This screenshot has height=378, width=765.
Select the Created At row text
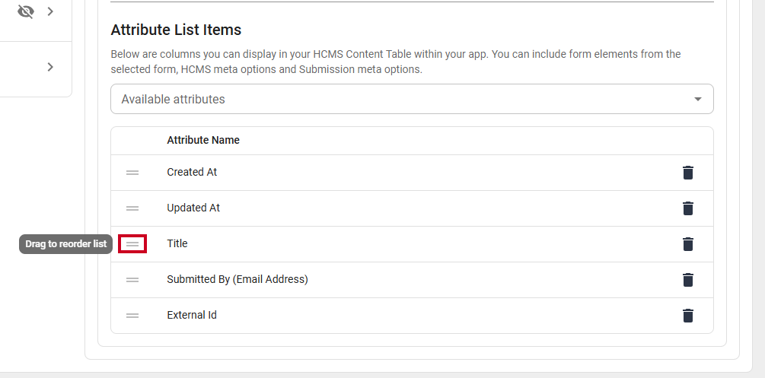pos(192,172)
